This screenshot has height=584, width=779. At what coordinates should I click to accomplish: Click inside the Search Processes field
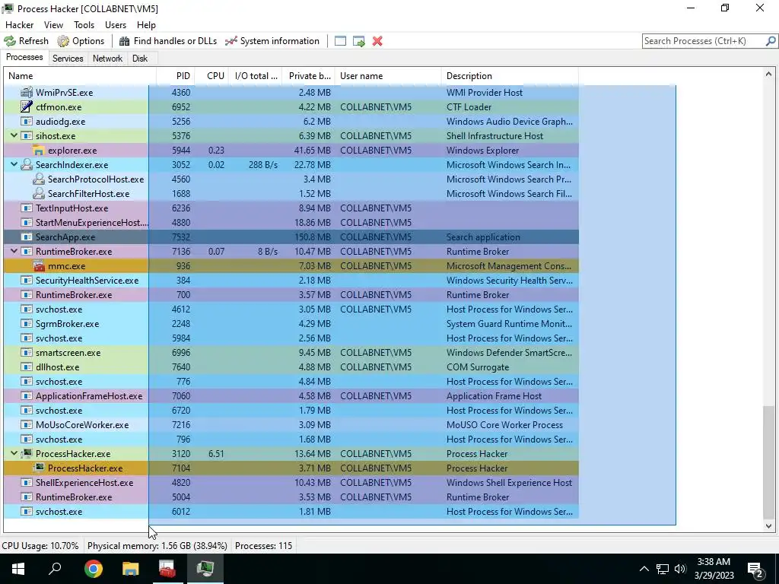coord(703,41)
